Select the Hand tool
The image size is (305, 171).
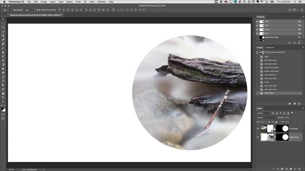coord(3,93)
